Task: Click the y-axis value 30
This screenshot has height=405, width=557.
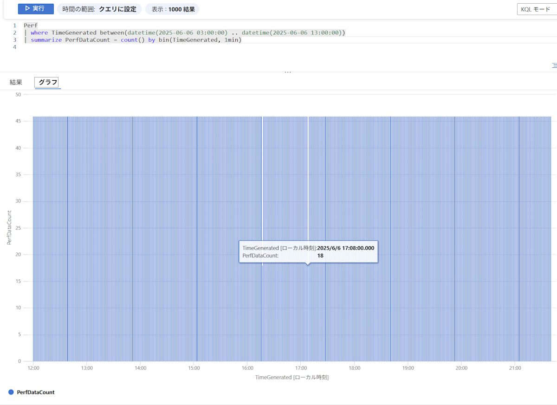Action: [18, 201]
